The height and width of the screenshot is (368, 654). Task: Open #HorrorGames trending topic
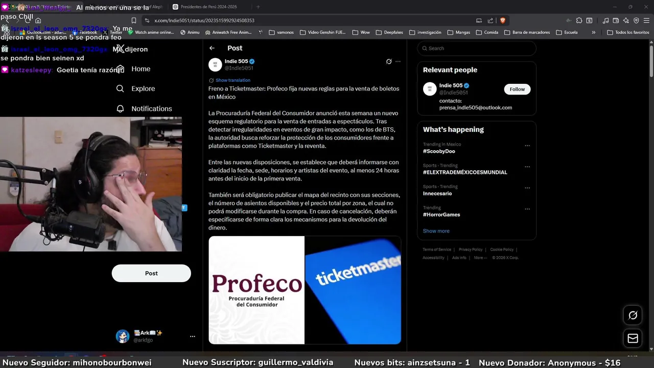(441, 215)
